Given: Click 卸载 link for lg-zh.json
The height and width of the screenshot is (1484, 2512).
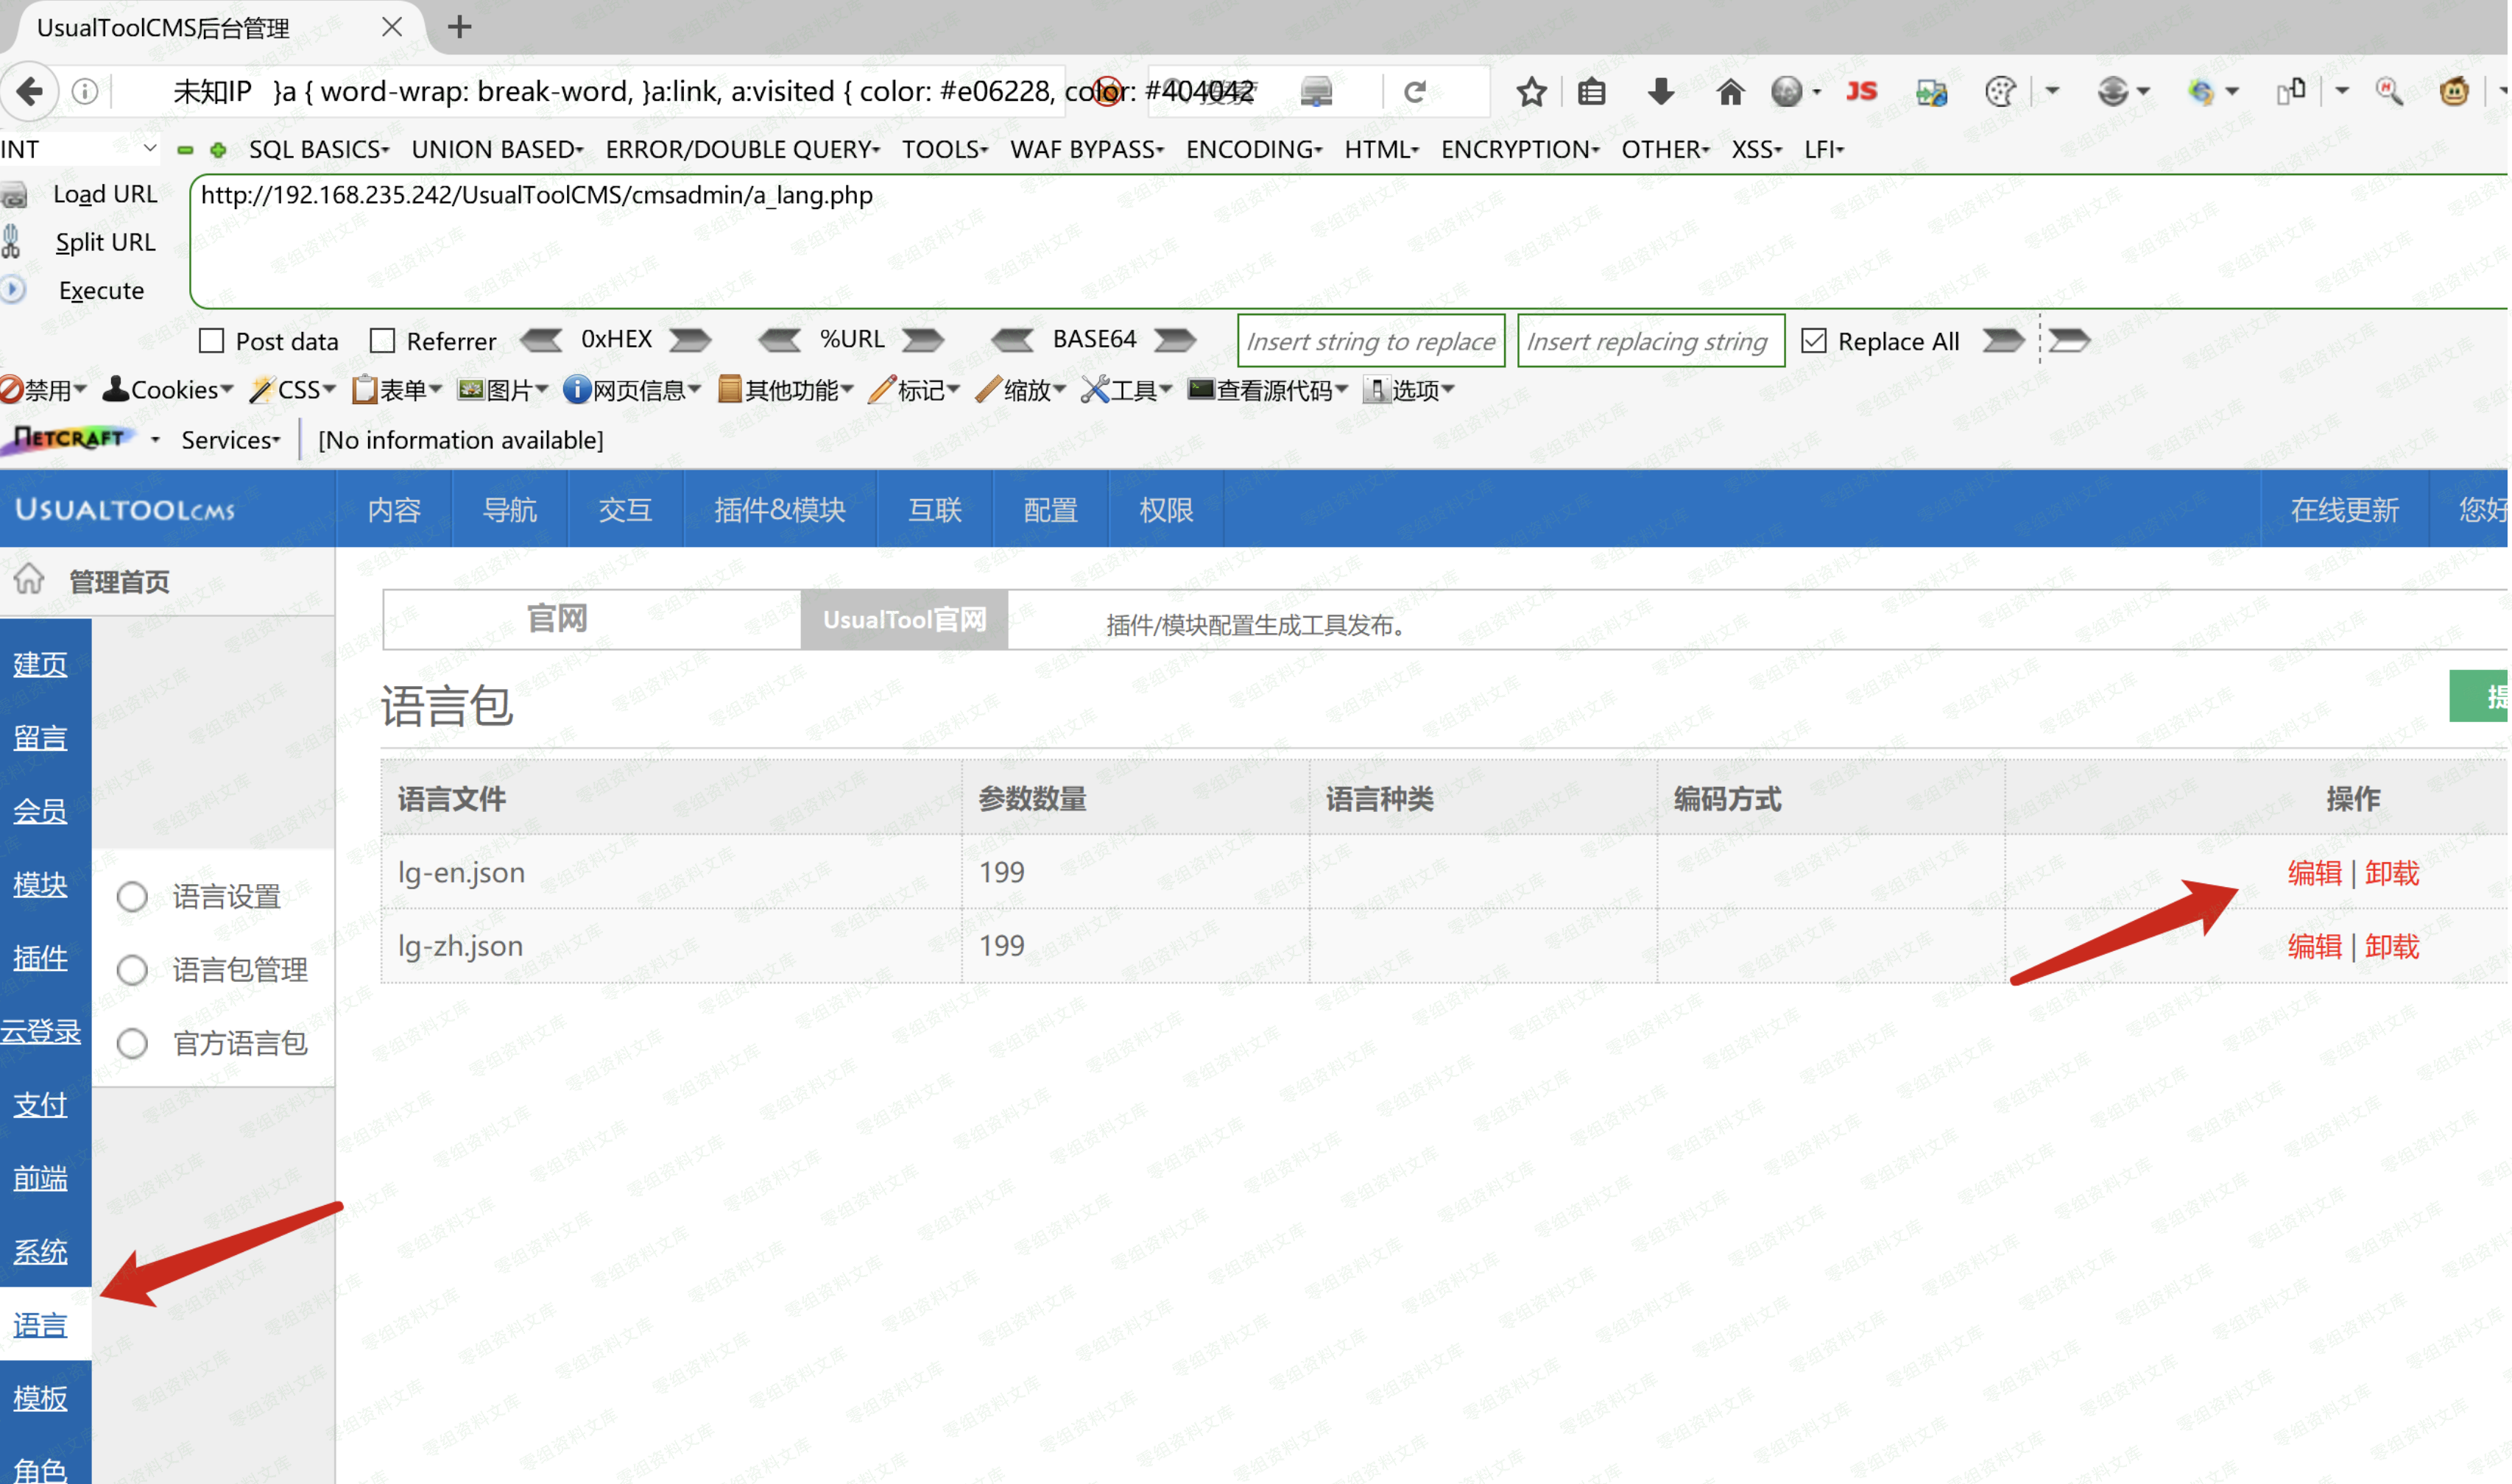Looking at the screenshot, I should tap(2392, 946).
